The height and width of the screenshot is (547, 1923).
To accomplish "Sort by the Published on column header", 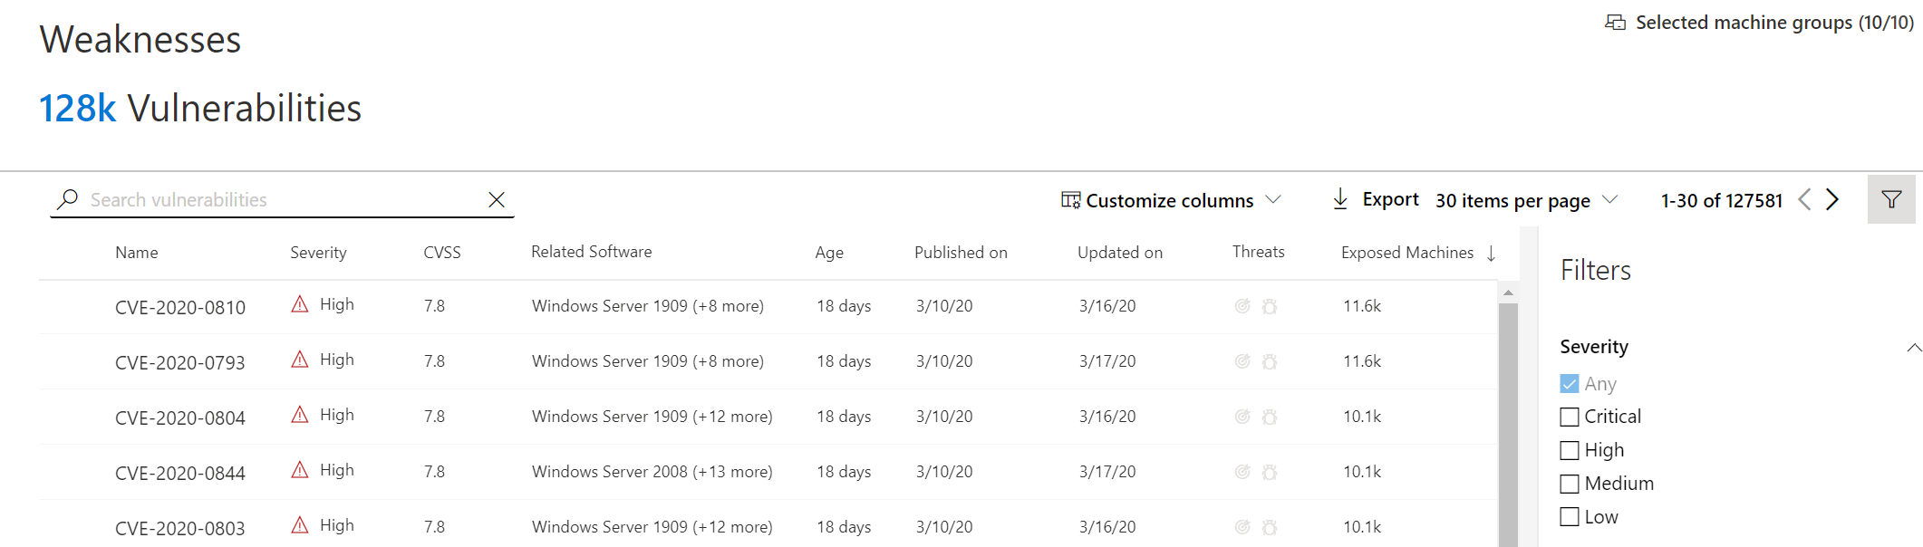I will pos(960,253).
